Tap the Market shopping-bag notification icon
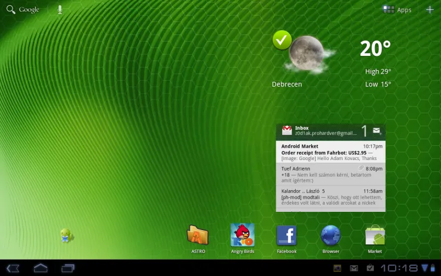441x276 pixels. tap(369, 268)
